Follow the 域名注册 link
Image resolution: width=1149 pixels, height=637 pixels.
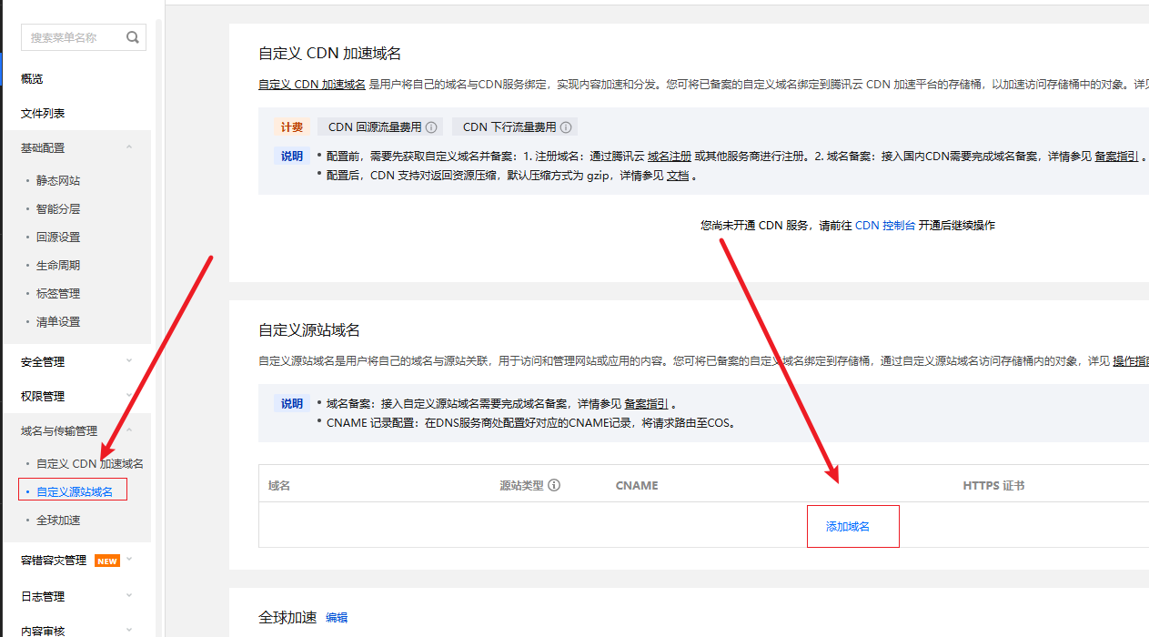pos(670,157)
